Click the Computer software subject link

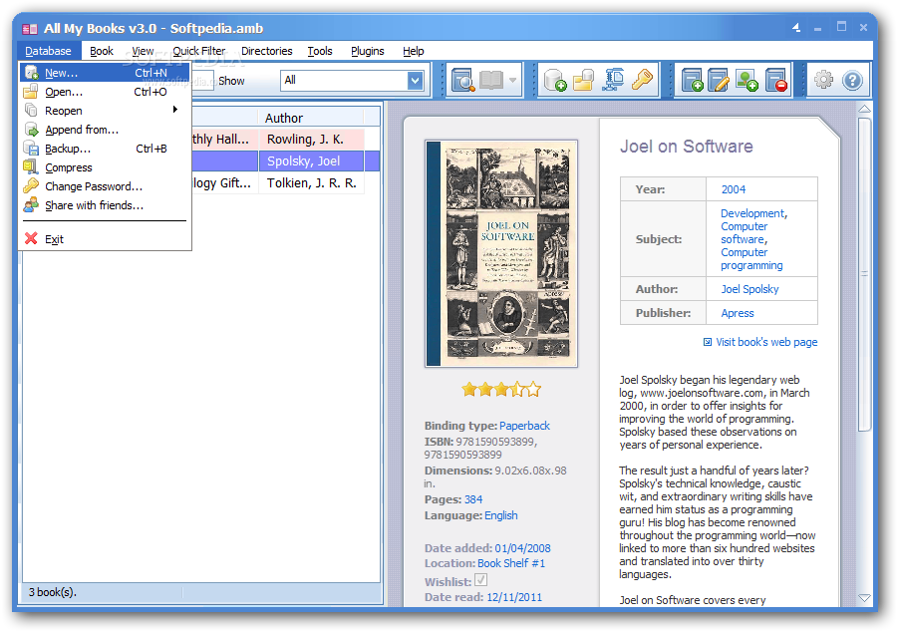(744, 232)
